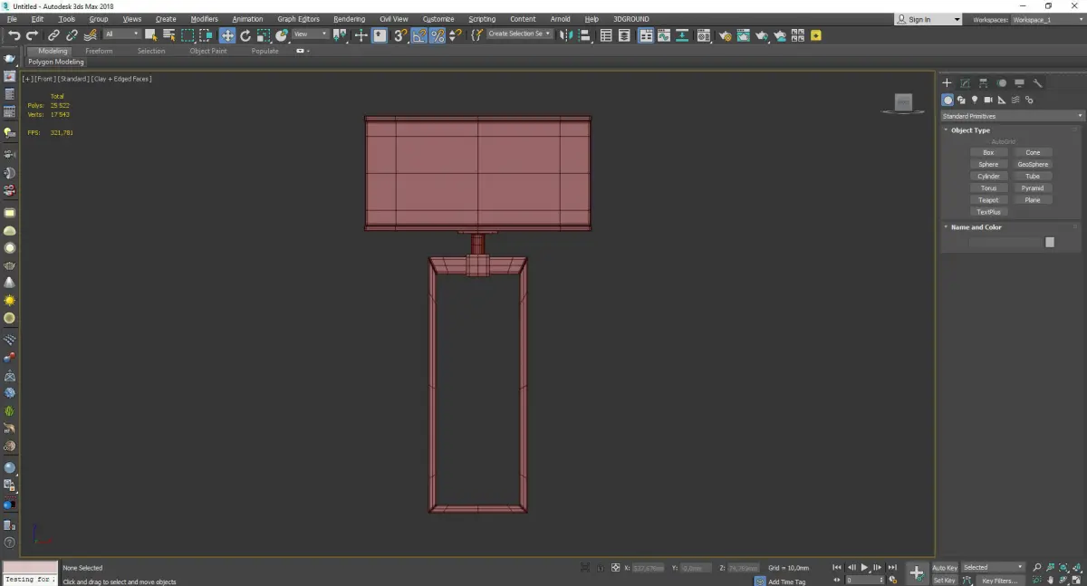Toggle Angle Snap on the toolbar
The width and height of the screenshot is (1087, 586).
(418, 35)
